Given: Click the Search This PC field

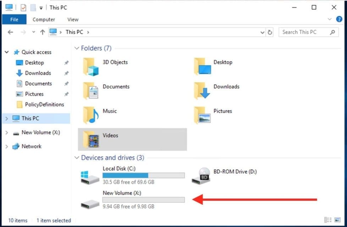Looking at the screenshot, I should tap(303, 32).
